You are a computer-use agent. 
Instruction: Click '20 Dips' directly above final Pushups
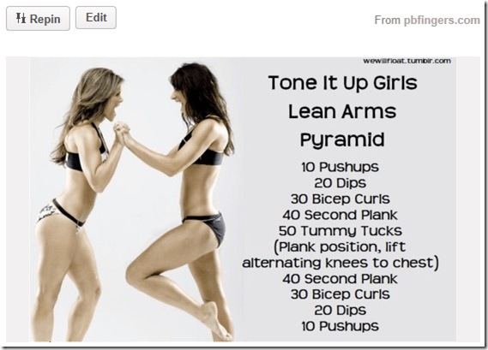click(340, 311)
